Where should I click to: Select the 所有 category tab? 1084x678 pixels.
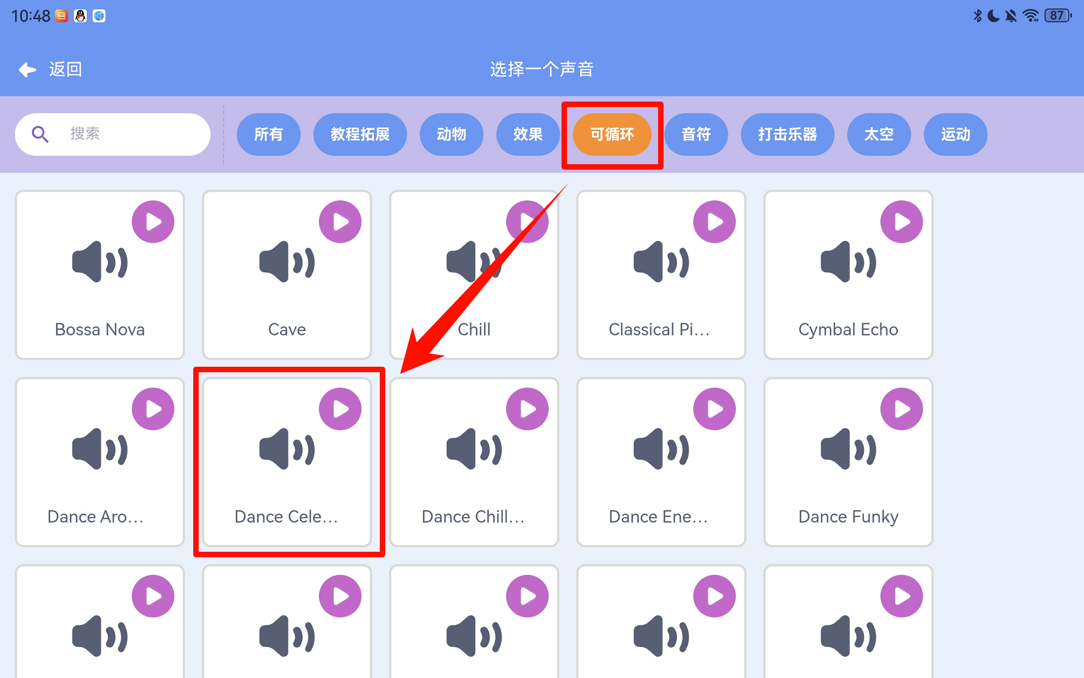click(x=268, y=134)
